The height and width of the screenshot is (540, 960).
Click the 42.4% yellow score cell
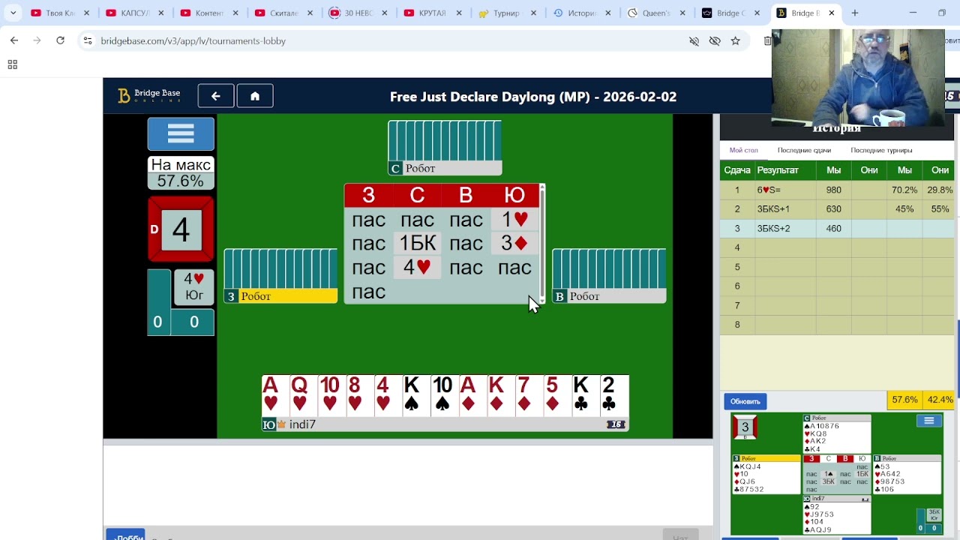(x=940, y=400)
